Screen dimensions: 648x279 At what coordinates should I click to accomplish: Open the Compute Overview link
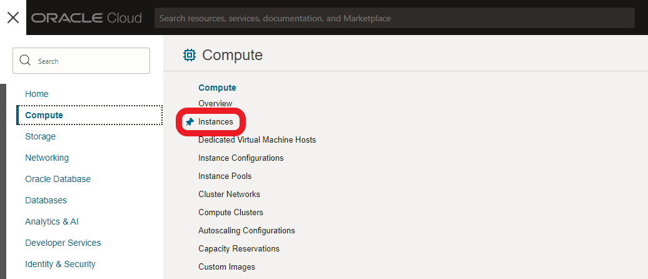215,103
